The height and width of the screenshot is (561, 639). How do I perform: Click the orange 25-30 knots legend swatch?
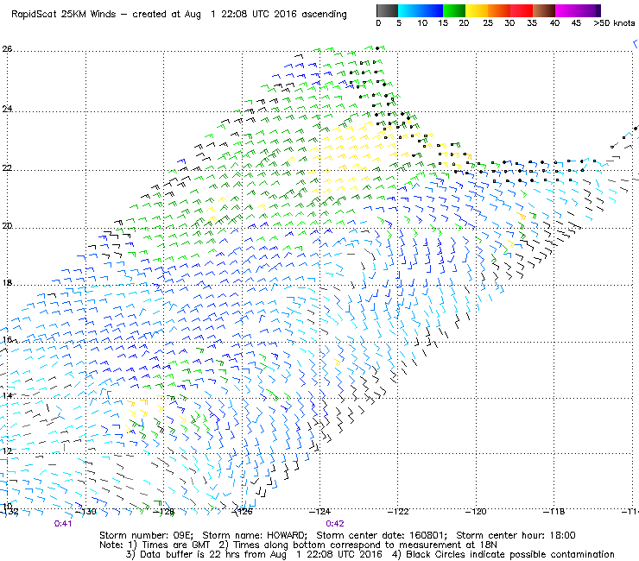click(499, 10)
